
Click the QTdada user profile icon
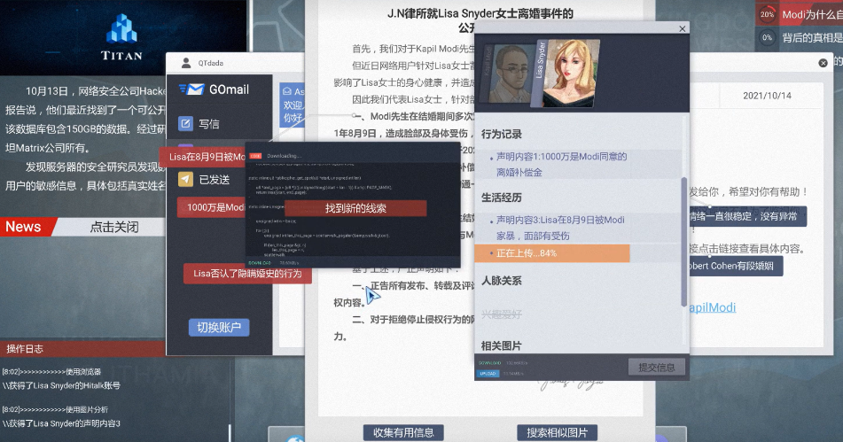186,63
